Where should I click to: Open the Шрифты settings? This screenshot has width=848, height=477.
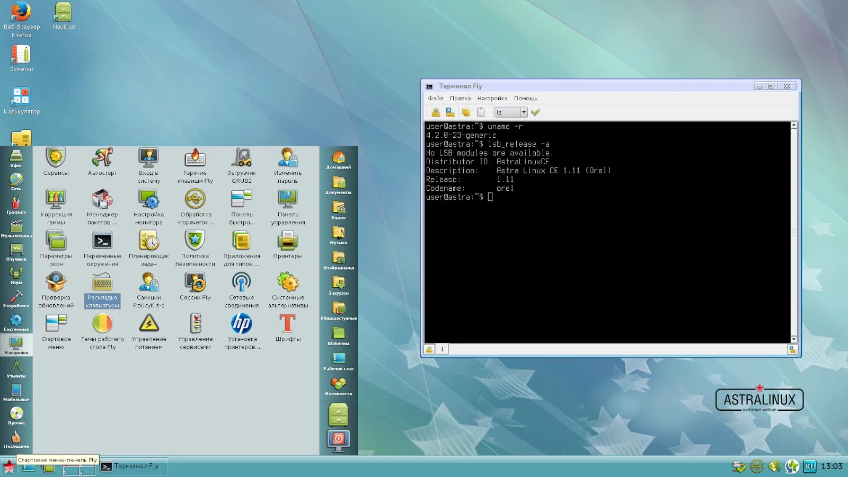pyautogui.click(x=288, y=328)
